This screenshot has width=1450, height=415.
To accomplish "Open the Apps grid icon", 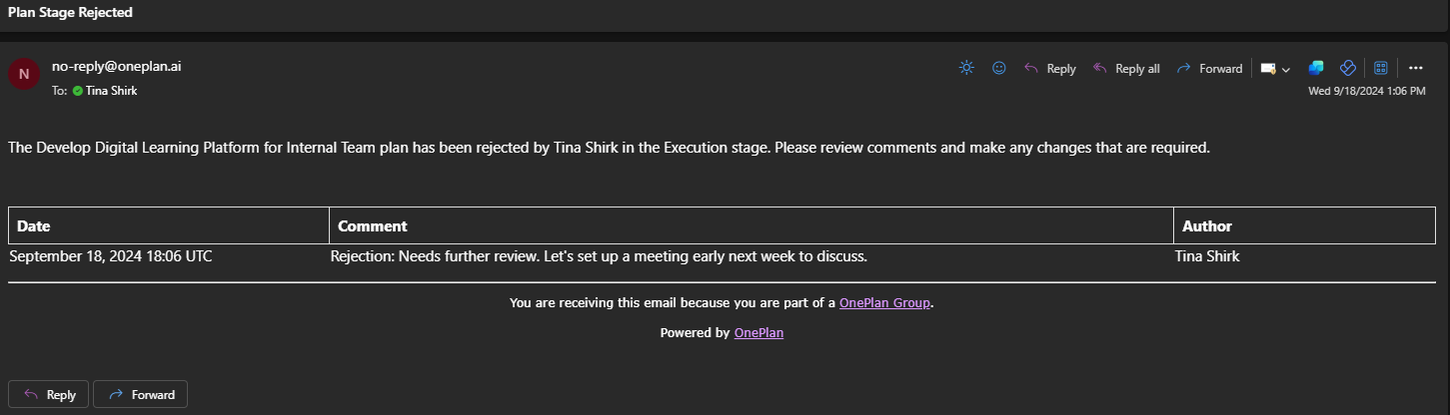I will [x=1381, y=68].
